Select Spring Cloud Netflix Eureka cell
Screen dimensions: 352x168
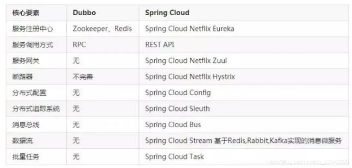pos(190,29)
